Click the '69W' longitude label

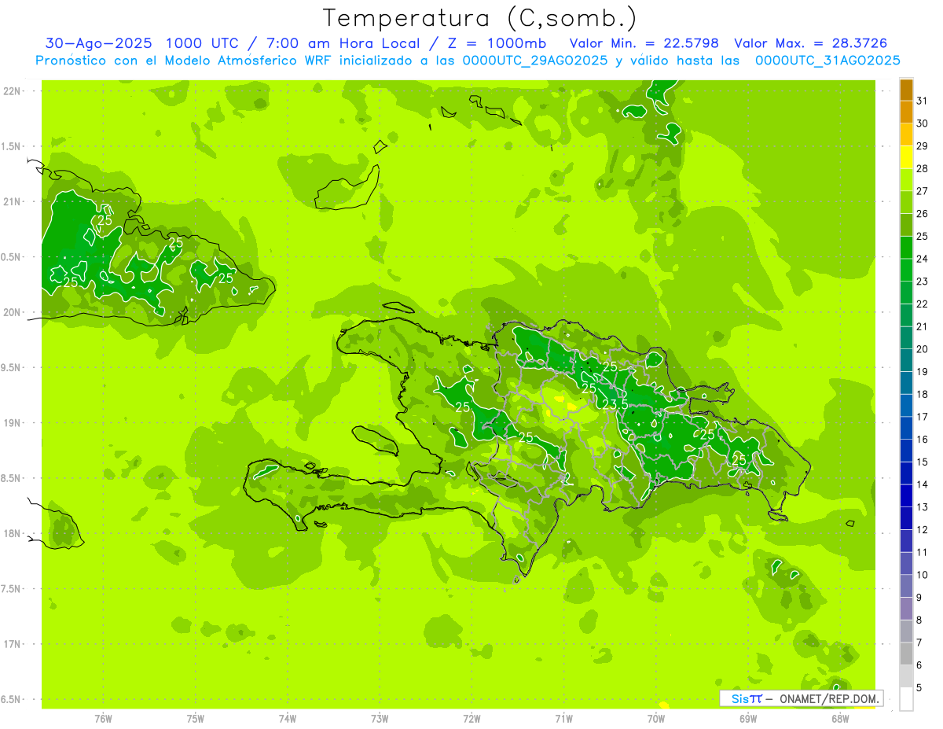point(748,719)
